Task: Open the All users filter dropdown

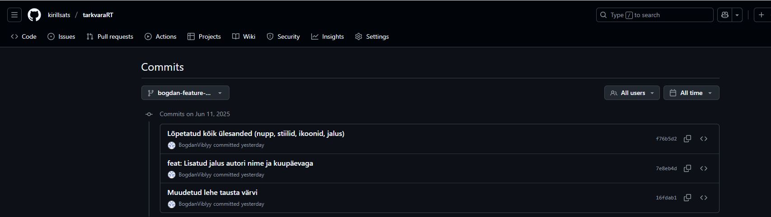Action: (x=632, y=93)
